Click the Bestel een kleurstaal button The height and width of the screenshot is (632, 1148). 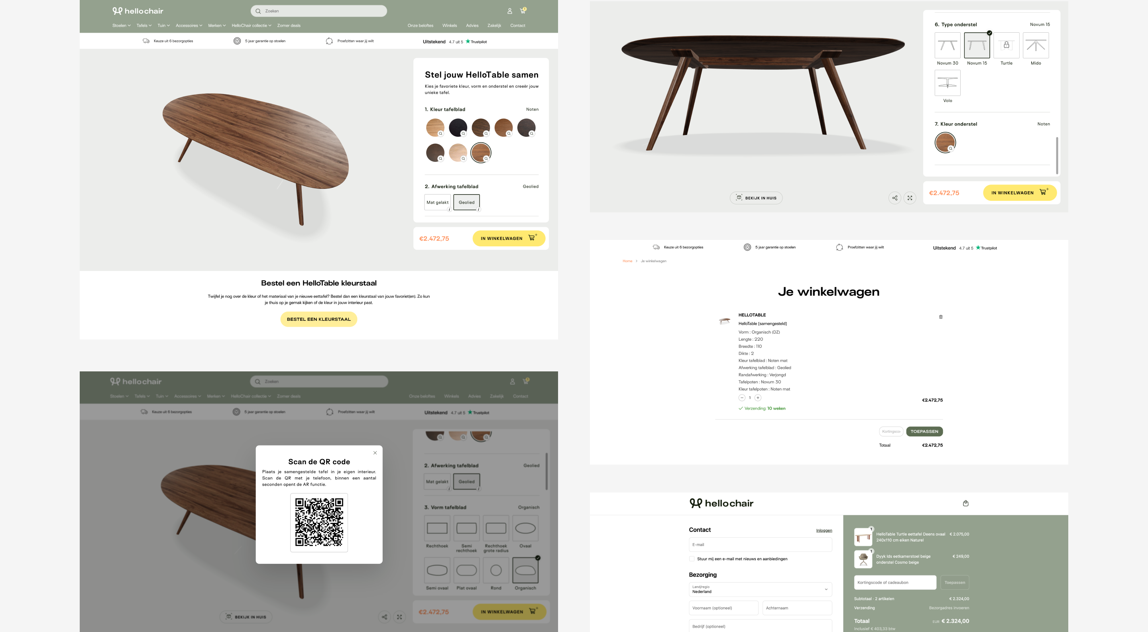coord(318,319)
